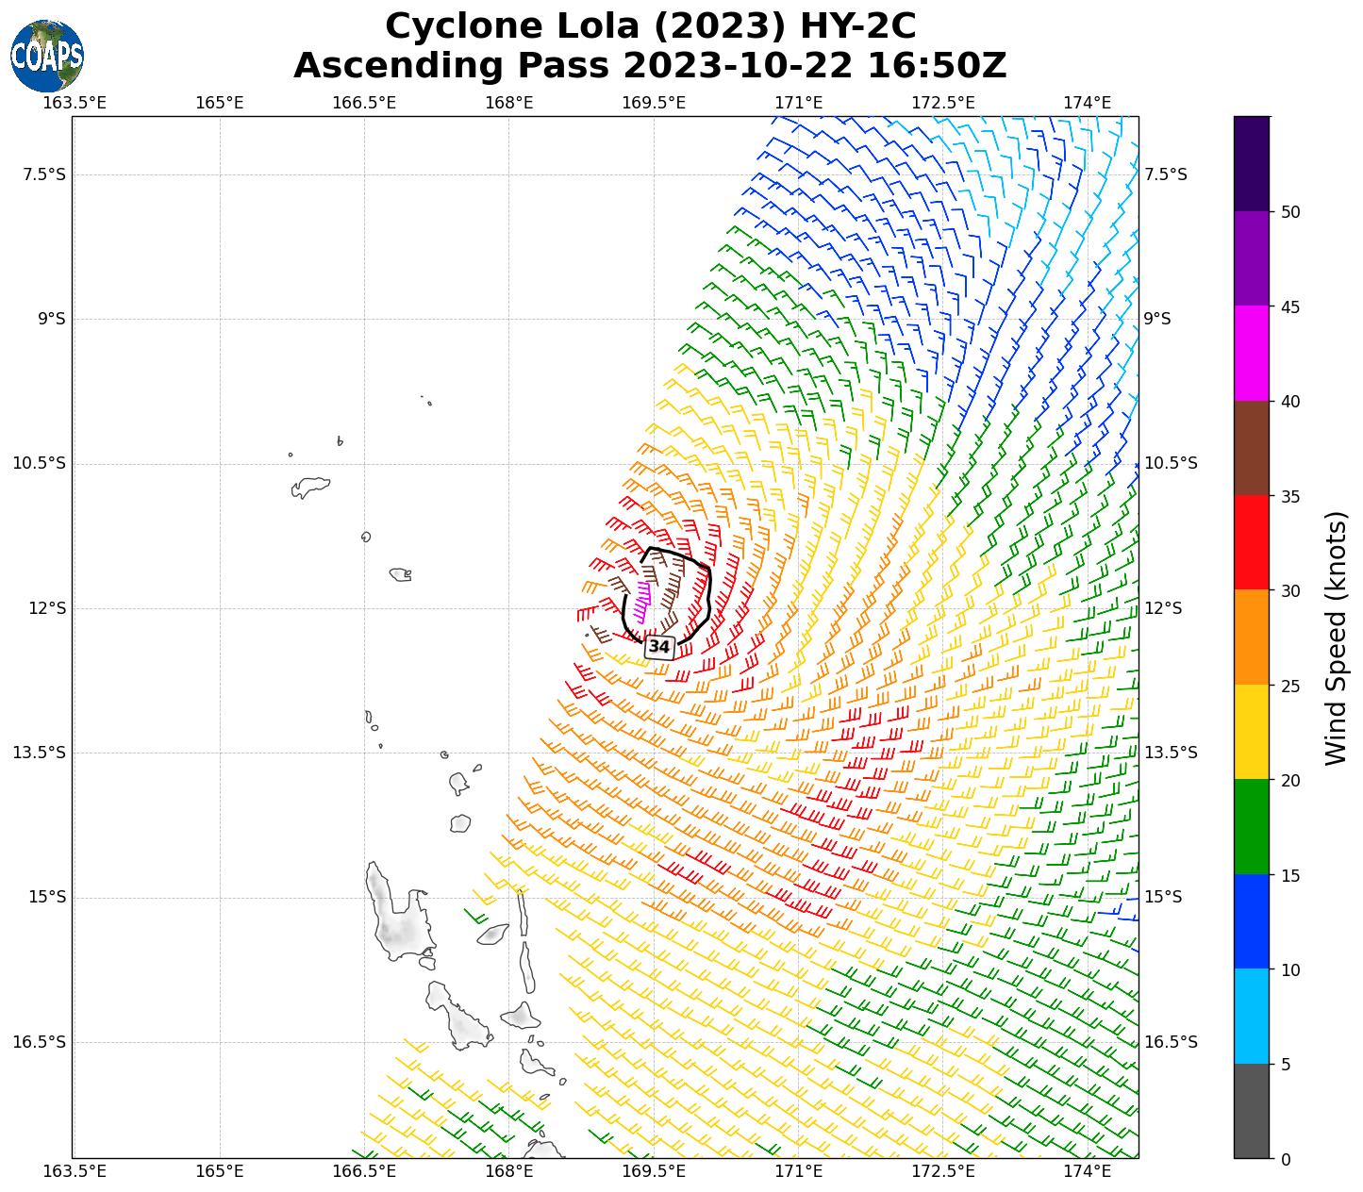Select the gray 0-5 knot colorbar segment
This screenshot has height=1192, width=1363.
1252,1111
